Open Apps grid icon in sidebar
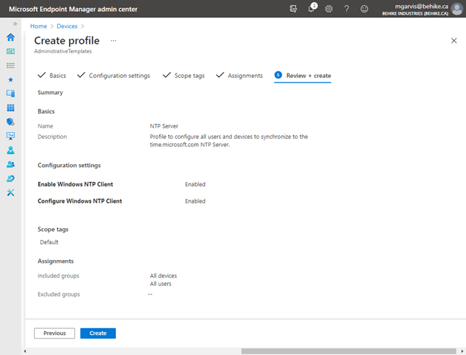466x355 pixels. (x=10, y=108)
